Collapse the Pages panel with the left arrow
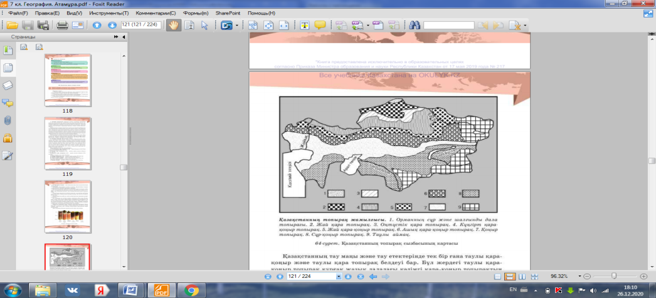The width and height of the screenshot is (656, 298). (x=124, y=37)
